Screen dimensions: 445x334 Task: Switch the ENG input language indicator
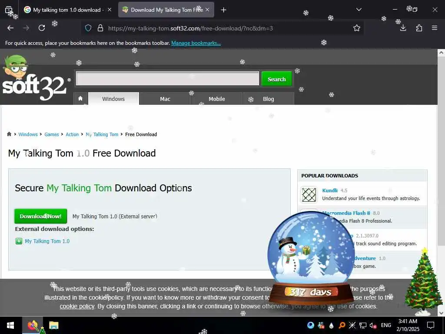coord(386,325)
